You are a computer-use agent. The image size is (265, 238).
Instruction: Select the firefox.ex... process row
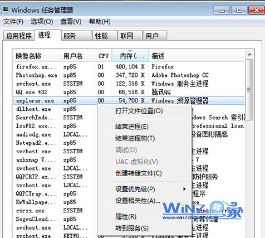coord(129,66)
